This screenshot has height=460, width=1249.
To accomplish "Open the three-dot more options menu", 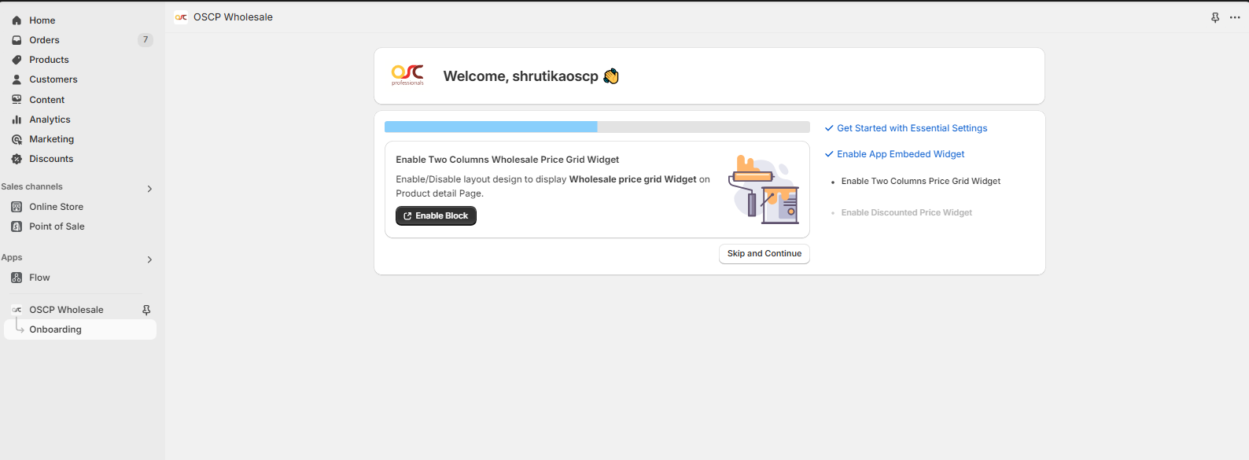I will 1235,17.
